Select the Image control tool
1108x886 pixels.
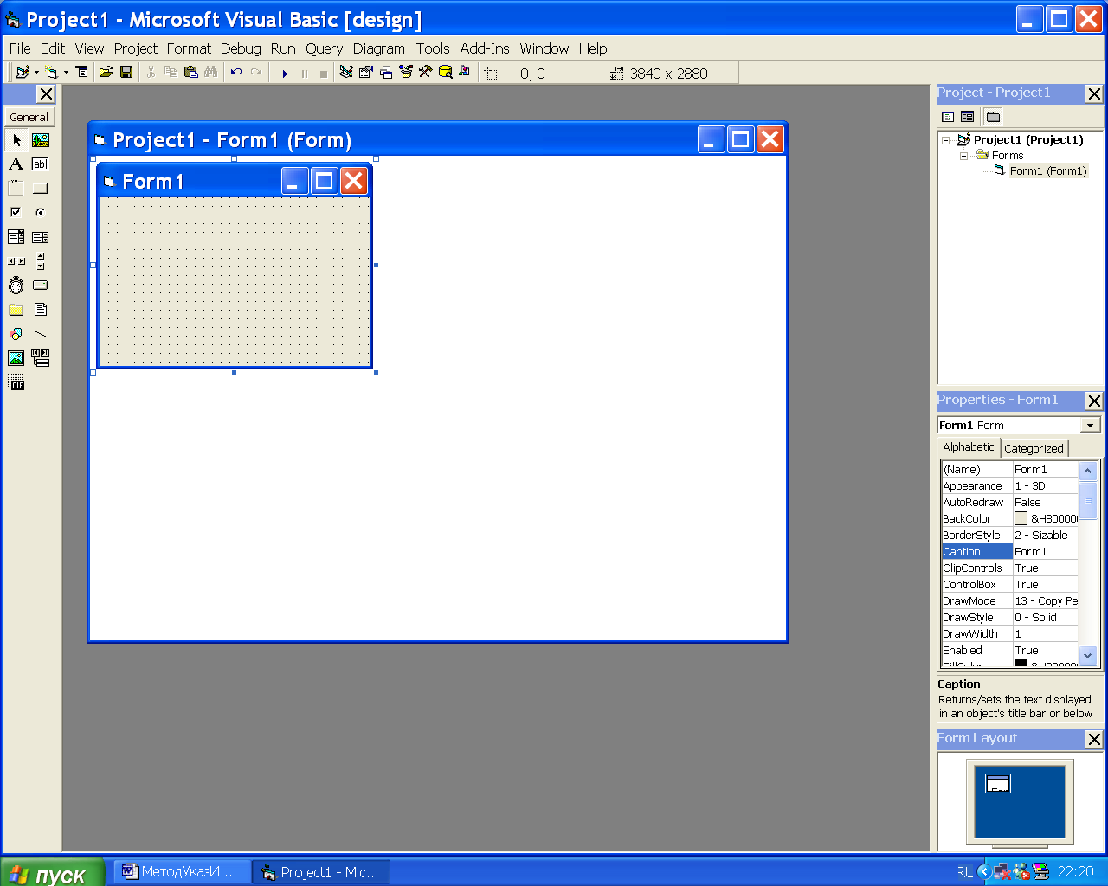coord(16,358)
